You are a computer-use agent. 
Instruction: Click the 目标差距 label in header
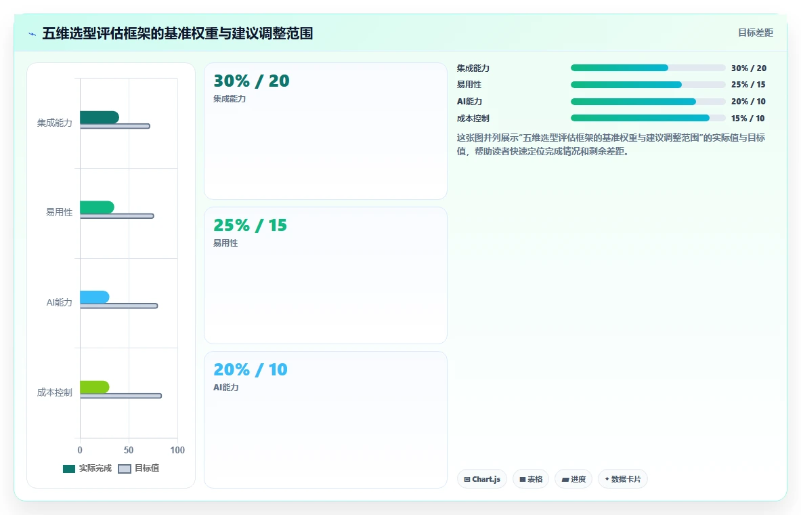tap(756, 33)
